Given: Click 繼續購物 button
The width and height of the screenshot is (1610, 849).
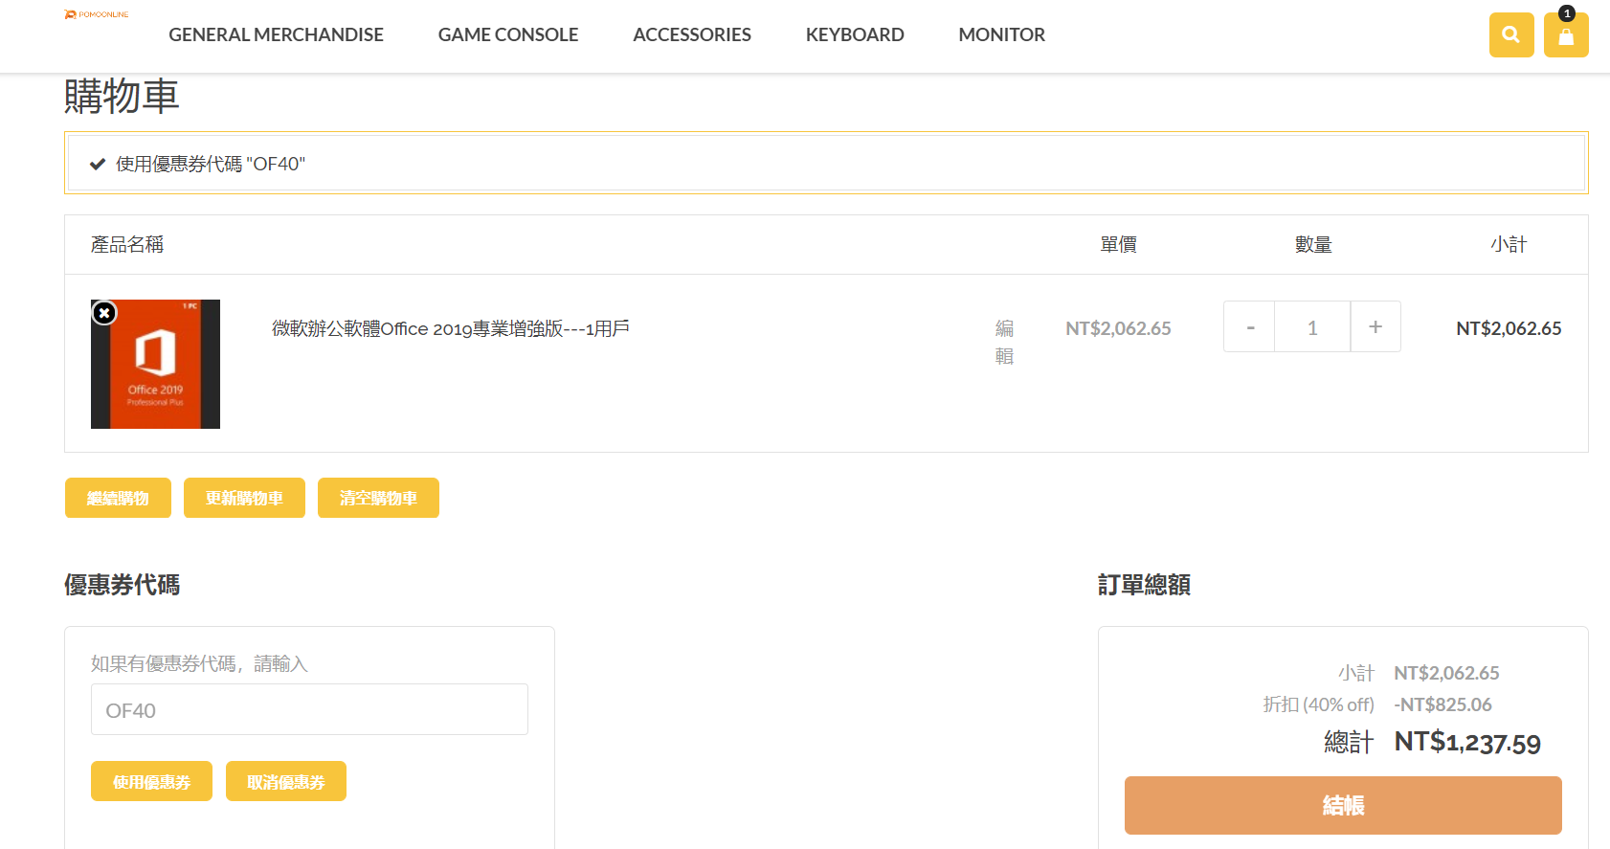Looking at the screenshot, I should click(118, 498).
